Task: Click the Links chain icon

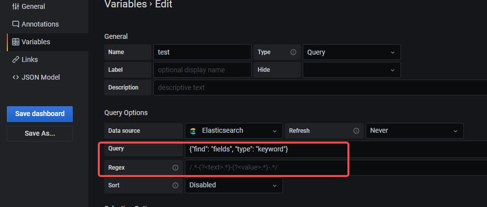Action: tap(16, 59)
